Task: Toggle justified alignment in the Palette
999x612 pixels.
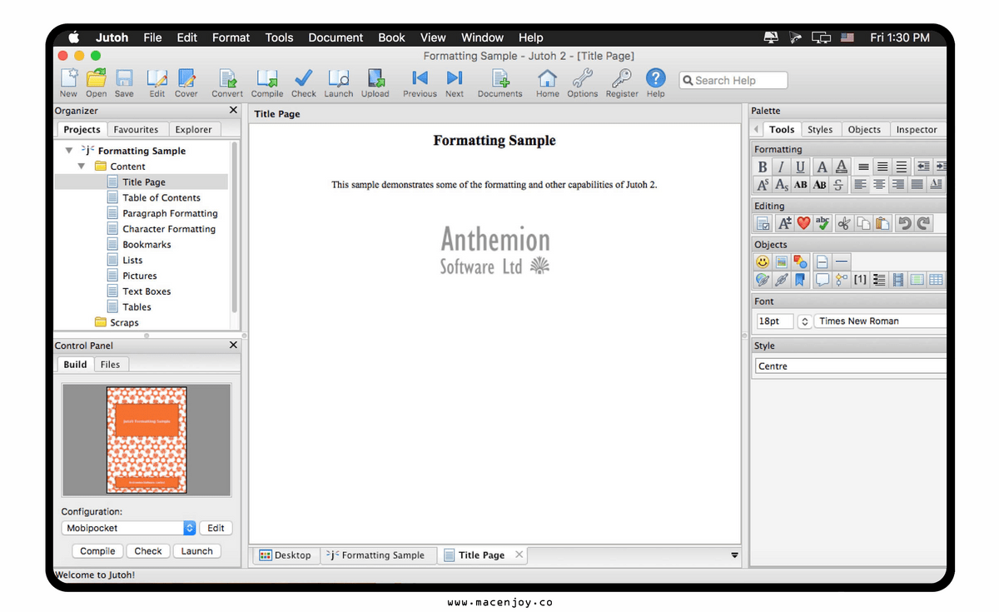Action: 917,185
